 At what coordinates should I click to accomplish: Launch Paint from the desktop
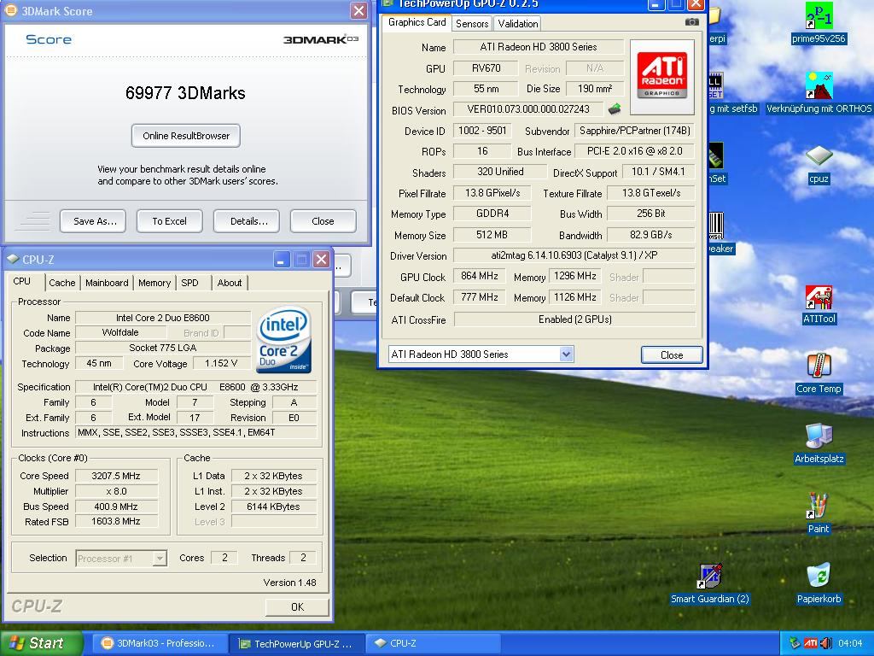point(819,506)
